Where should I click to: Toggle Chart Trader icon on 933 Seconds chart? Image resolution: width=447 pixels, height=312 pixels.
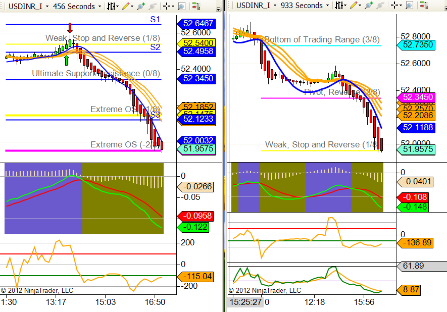point(424,6)
